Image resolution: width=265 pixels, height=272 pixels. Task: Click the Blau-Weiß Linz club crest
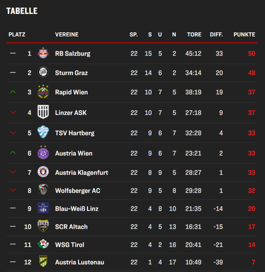point(43,208)
